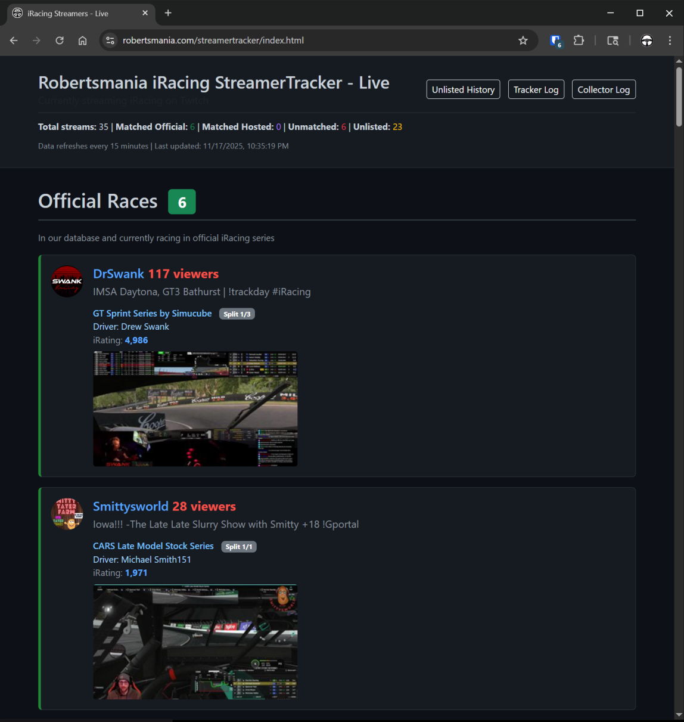Open a new browser tab

[168, 13]
